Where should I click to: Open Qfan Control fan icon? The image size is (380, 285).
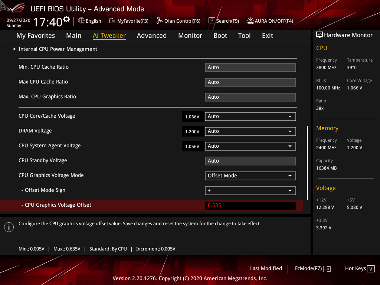click(x=160, y=21)
